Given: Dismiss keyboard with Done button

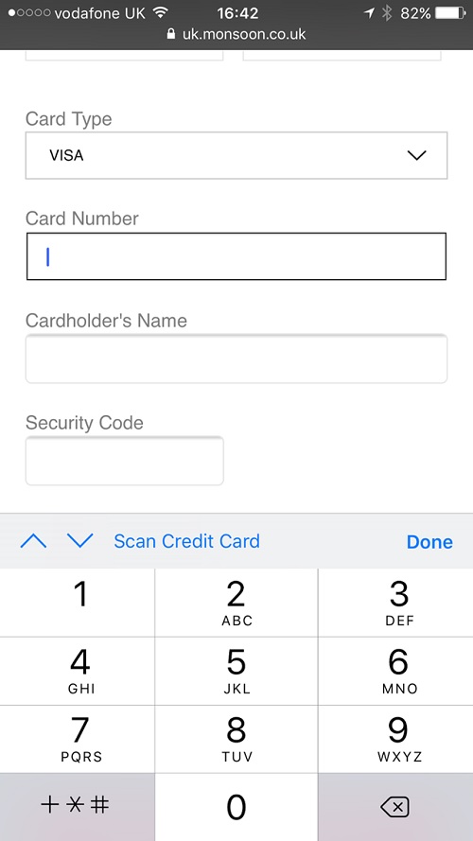Looking at the screenshot, I should click(429, 542).
